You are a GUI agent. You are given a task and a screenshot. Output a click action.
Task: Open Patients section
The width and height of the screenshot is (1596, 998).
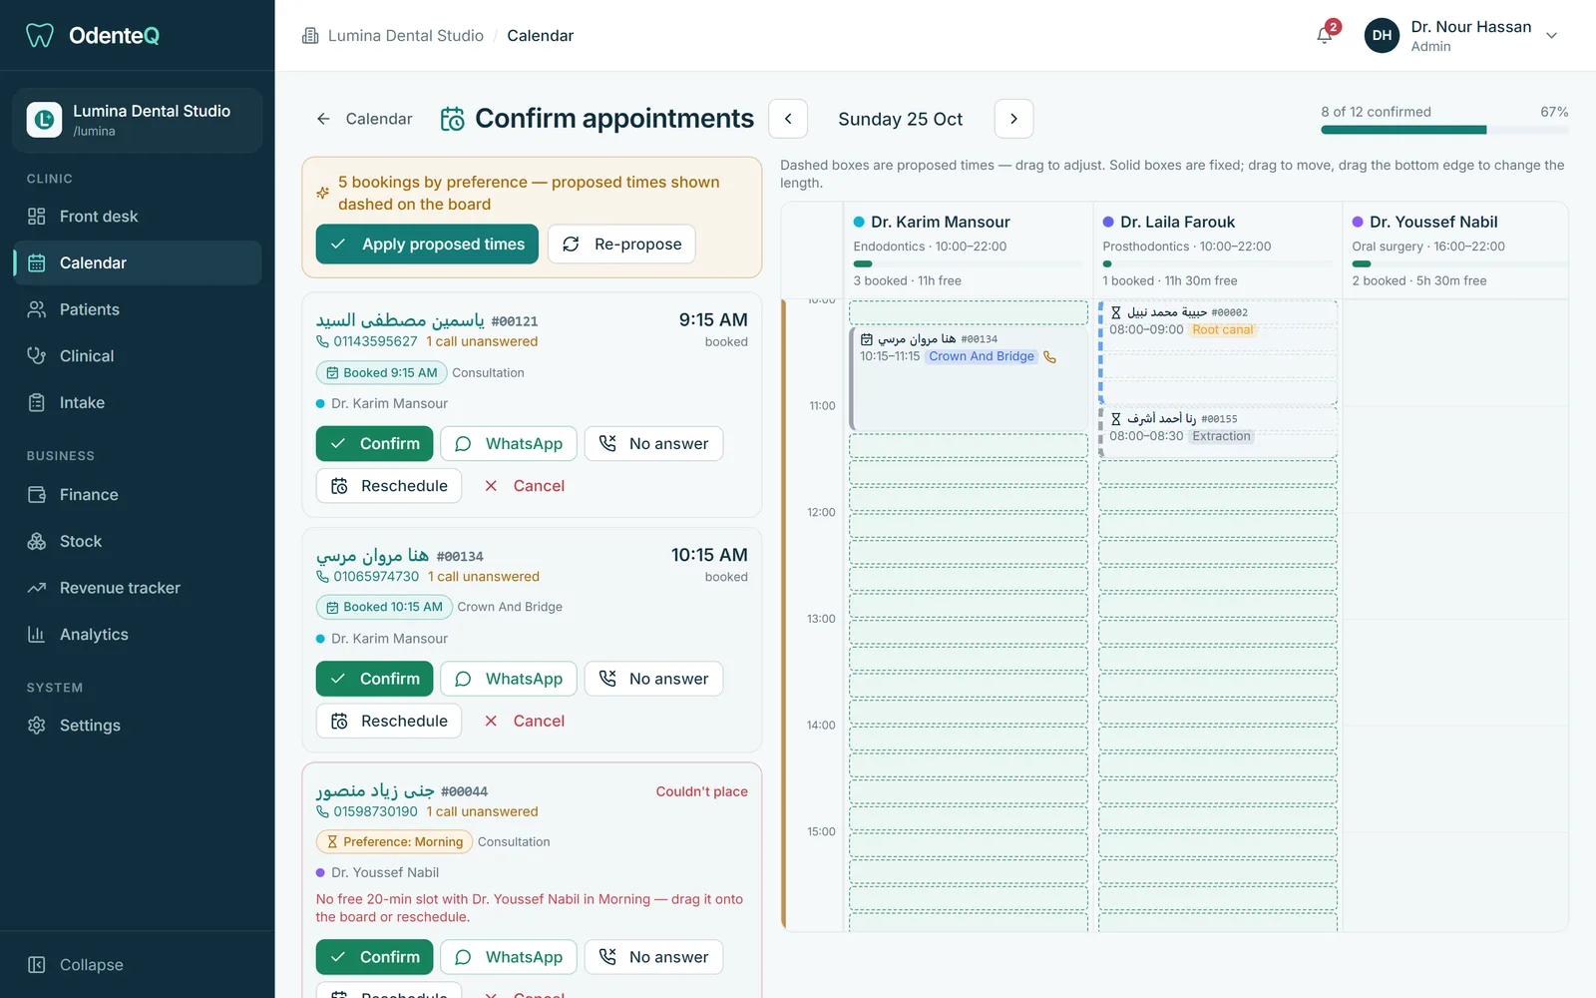coord(138,309)
